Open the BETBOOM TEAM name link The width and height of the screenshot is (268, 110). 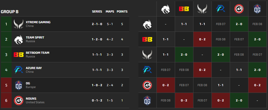[x=37, y=53]
